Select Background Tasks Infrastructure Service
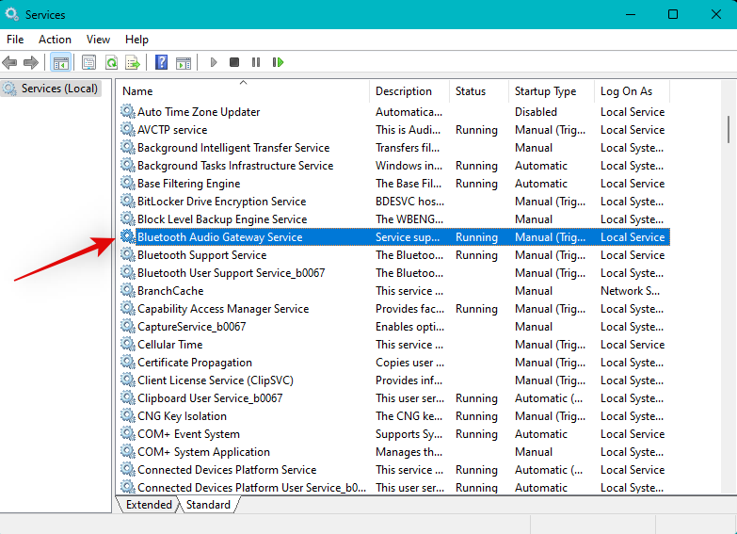The height and width of the screenshot is (534, 737). point(394,166)
